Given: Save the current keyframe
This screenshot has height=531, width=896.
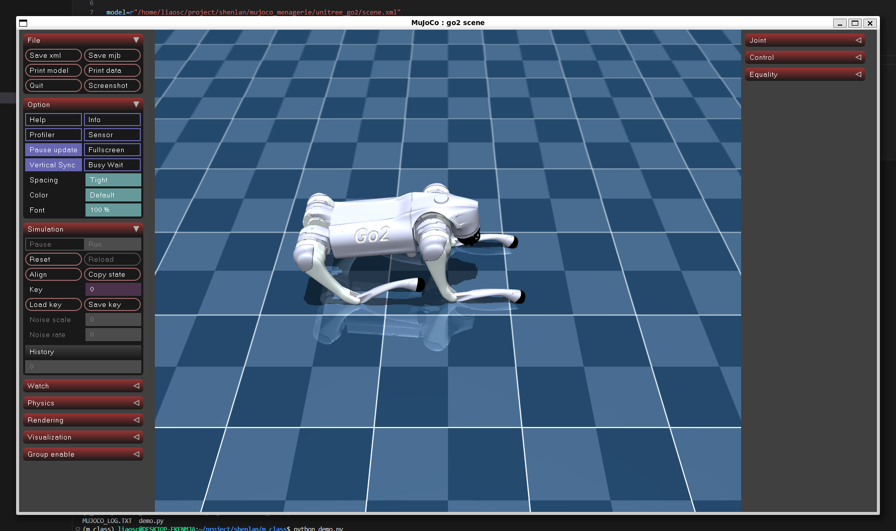Looking at the screenshot, I should tap(112, 304).
